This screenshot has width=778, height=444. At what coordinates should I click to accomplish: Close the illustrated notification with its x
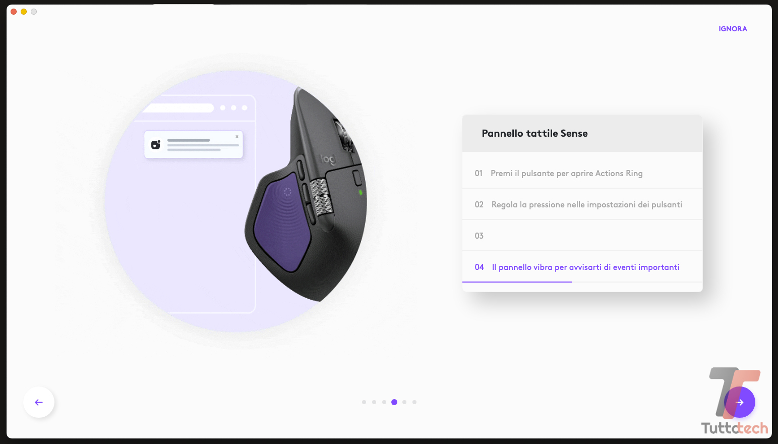[237, 137]
